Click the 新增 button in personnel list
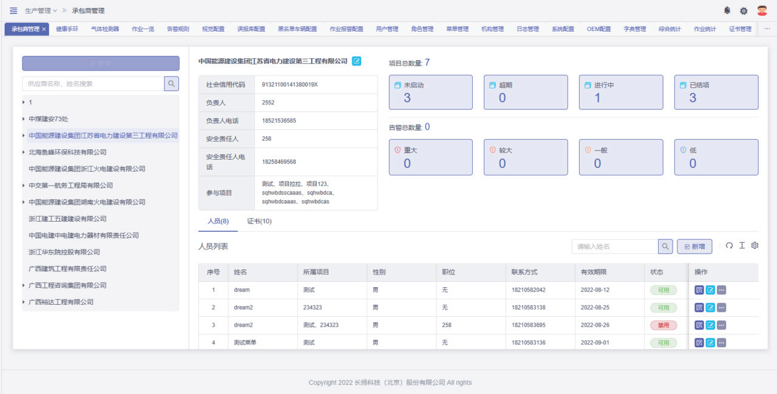The image size is (777, 394). point(694,246)
